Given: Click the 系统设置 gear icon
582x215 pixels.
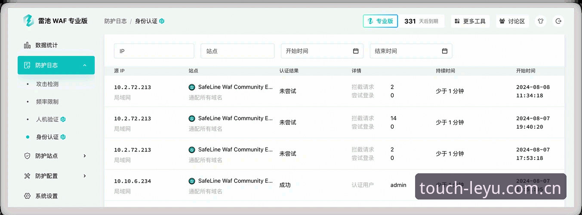Looking at the screenshot, I should tap(28, 196).
